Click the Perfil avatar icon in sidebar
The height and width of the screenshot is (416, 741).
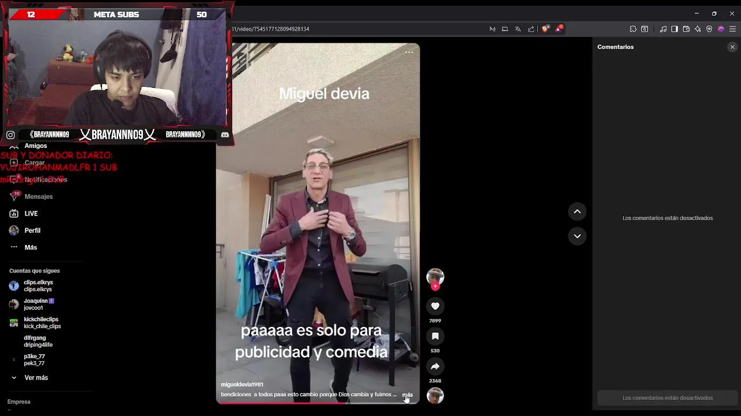(x=14, y=231)
